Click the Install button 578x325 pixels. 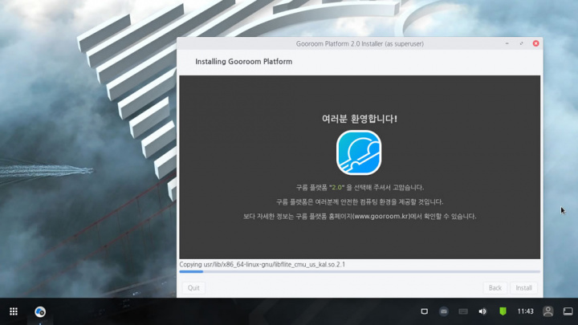pyautogui.click(x=523, y=287)
